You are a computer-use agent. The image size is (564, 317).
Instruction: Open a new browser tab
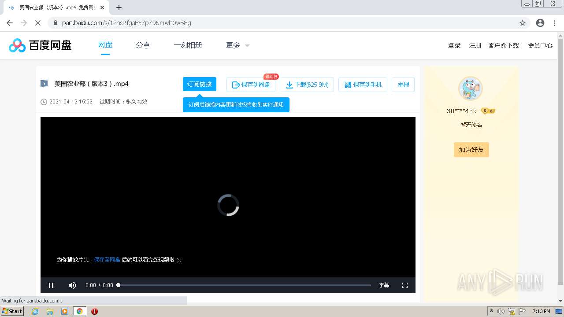(x=119, y=7)
